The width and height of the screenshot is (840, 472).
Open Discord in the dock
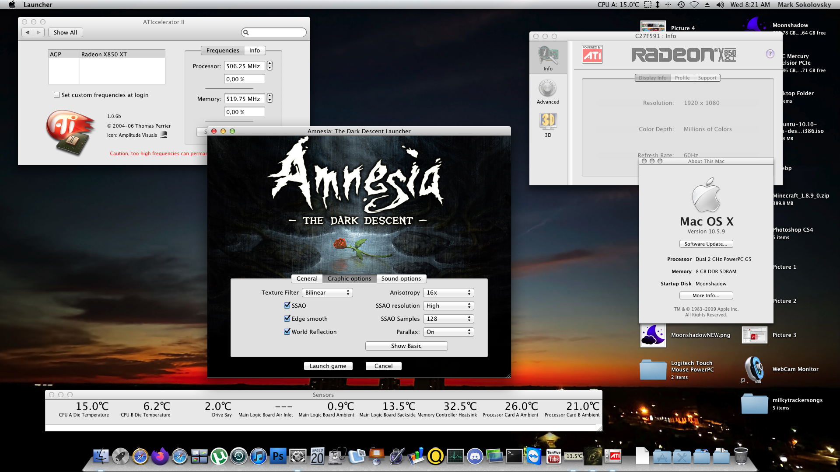click(475, 457)
